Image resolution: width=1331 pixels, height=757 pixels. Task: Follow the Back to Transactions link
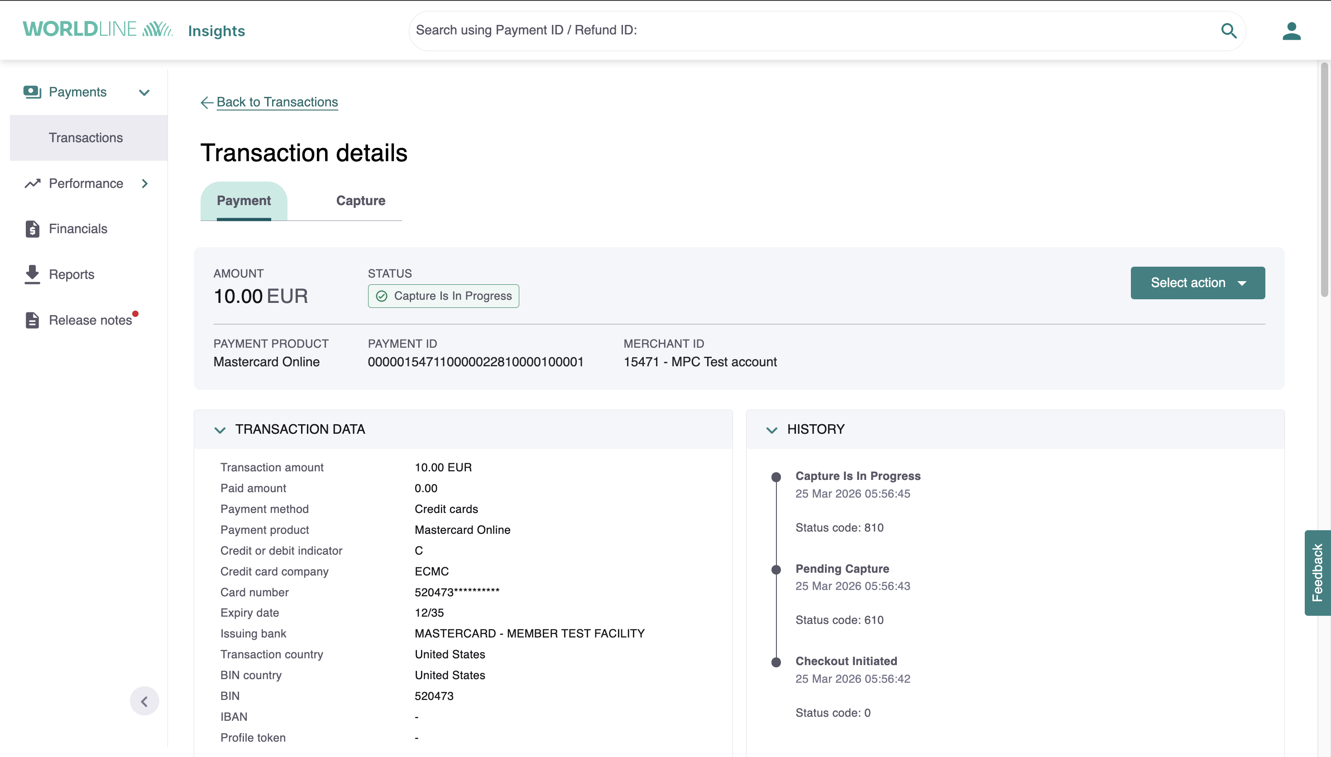(277, 102)
